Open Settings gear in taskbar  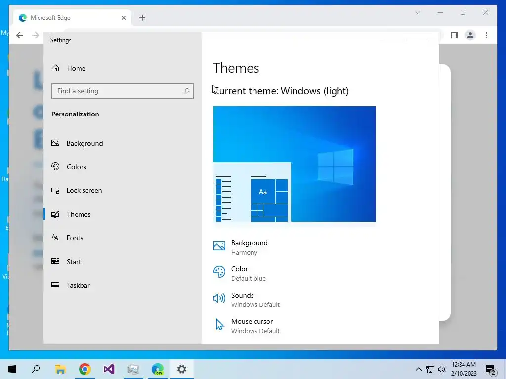[x=182, y=369]
